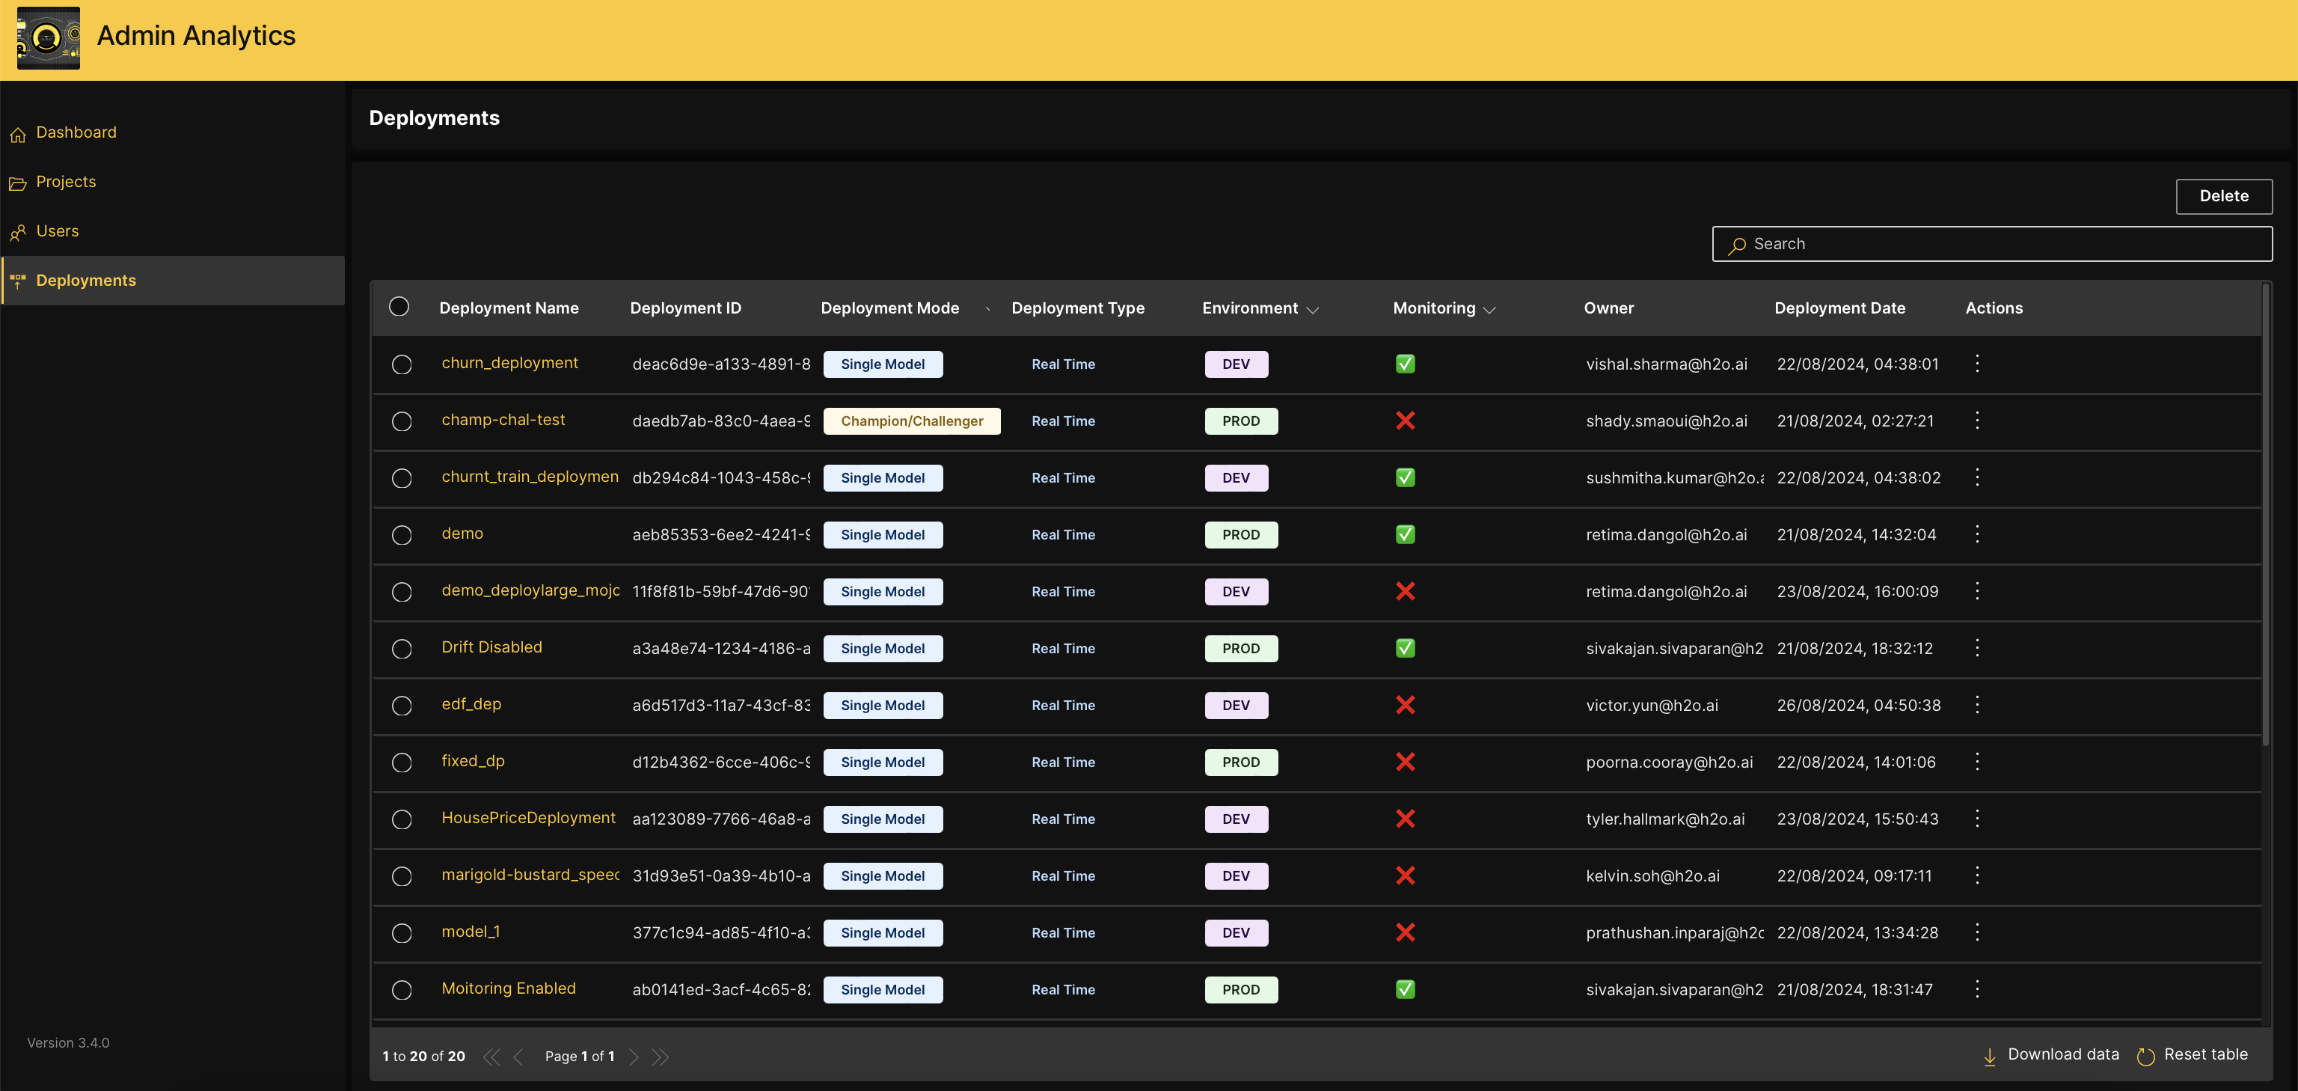Open actions menu for Drift Disabled row
Screen dimensions: 2298x1091
pos(1977,648)
